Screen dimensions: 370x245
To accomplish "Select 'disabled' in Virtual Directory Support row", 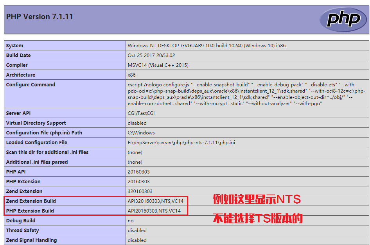I will click(x=137, y=123).
